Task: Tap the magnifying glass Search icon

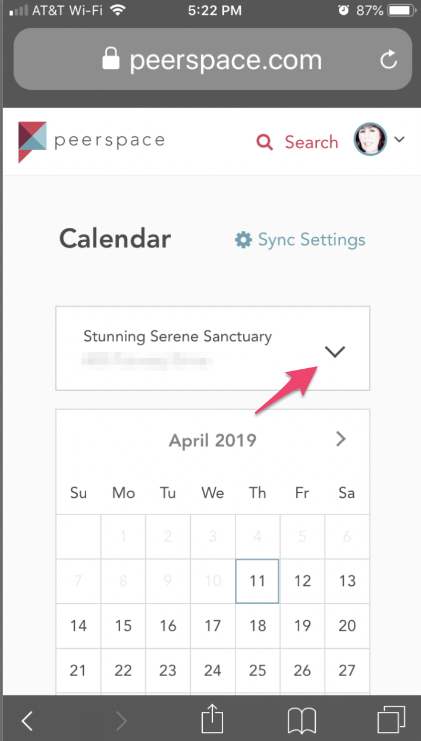Action: [x=265, y=142]
